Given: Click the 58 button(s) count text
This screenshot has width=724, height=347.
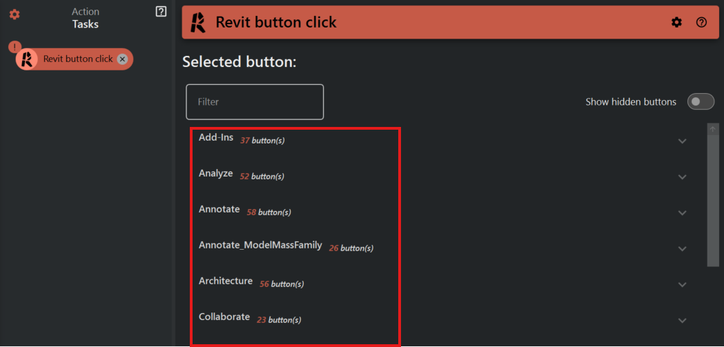Looking at the screenshot, I should click(x=268, y=212).
